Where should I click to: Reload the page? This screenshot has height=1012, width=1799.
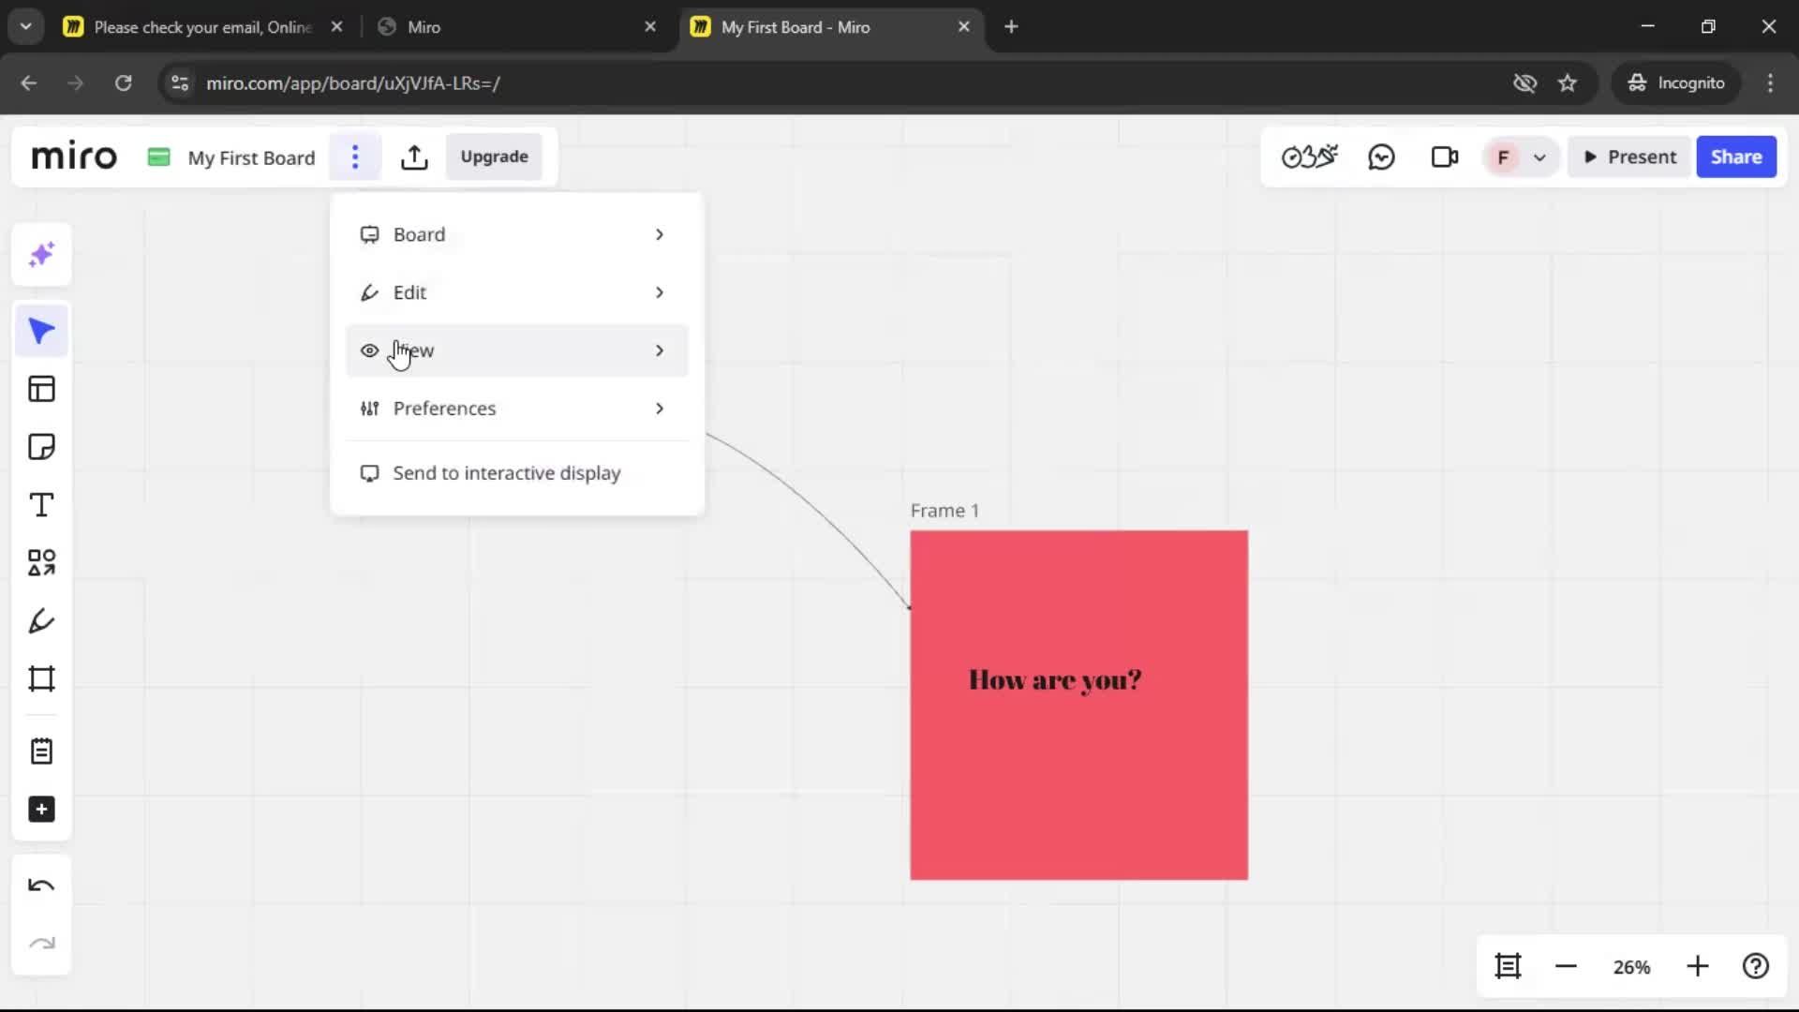coord(123,83)
